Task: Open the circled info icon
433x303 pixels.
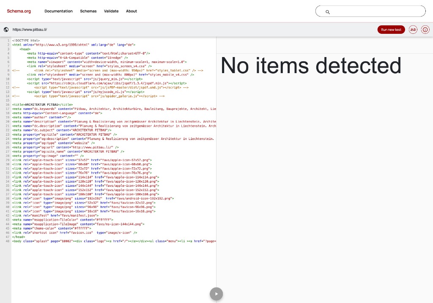Action: click(425, 30)
